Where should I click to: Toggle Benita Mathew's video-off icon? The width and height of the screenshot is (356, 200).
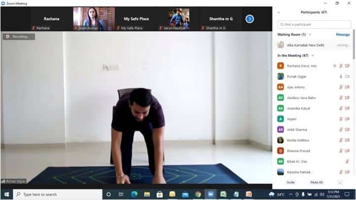(347, 140)
